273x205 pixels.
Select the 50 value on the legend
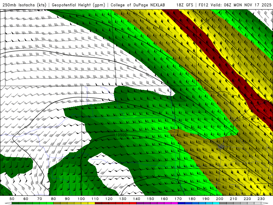[12, 199]
